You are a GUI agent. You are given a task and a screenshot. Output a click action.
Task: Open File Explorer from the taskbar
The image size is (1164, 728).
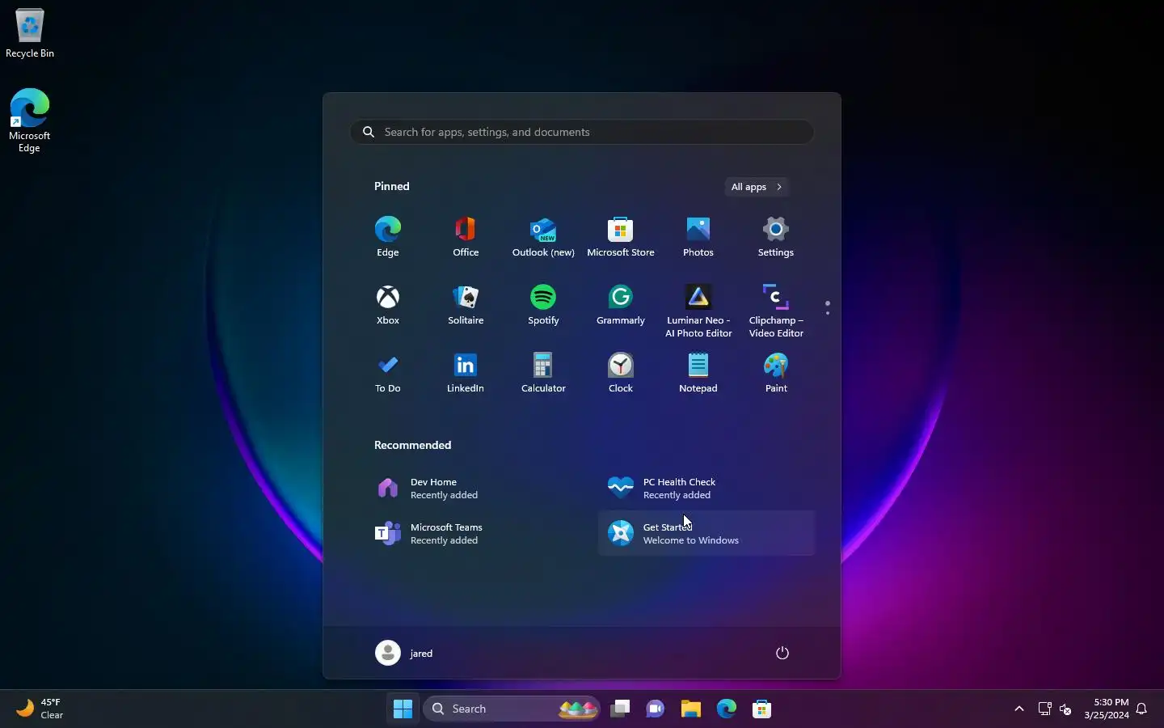(691, 709)
